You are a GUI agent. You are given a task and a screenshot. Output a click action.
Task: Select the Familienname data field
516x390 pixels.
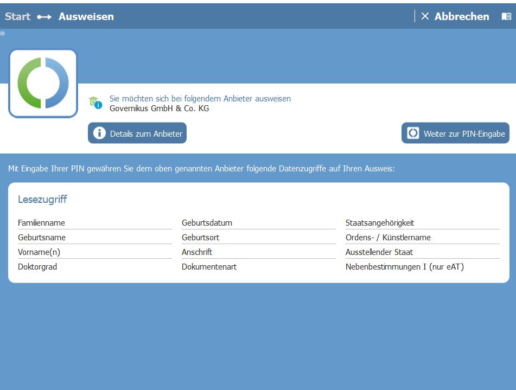[x=41, y=223]
